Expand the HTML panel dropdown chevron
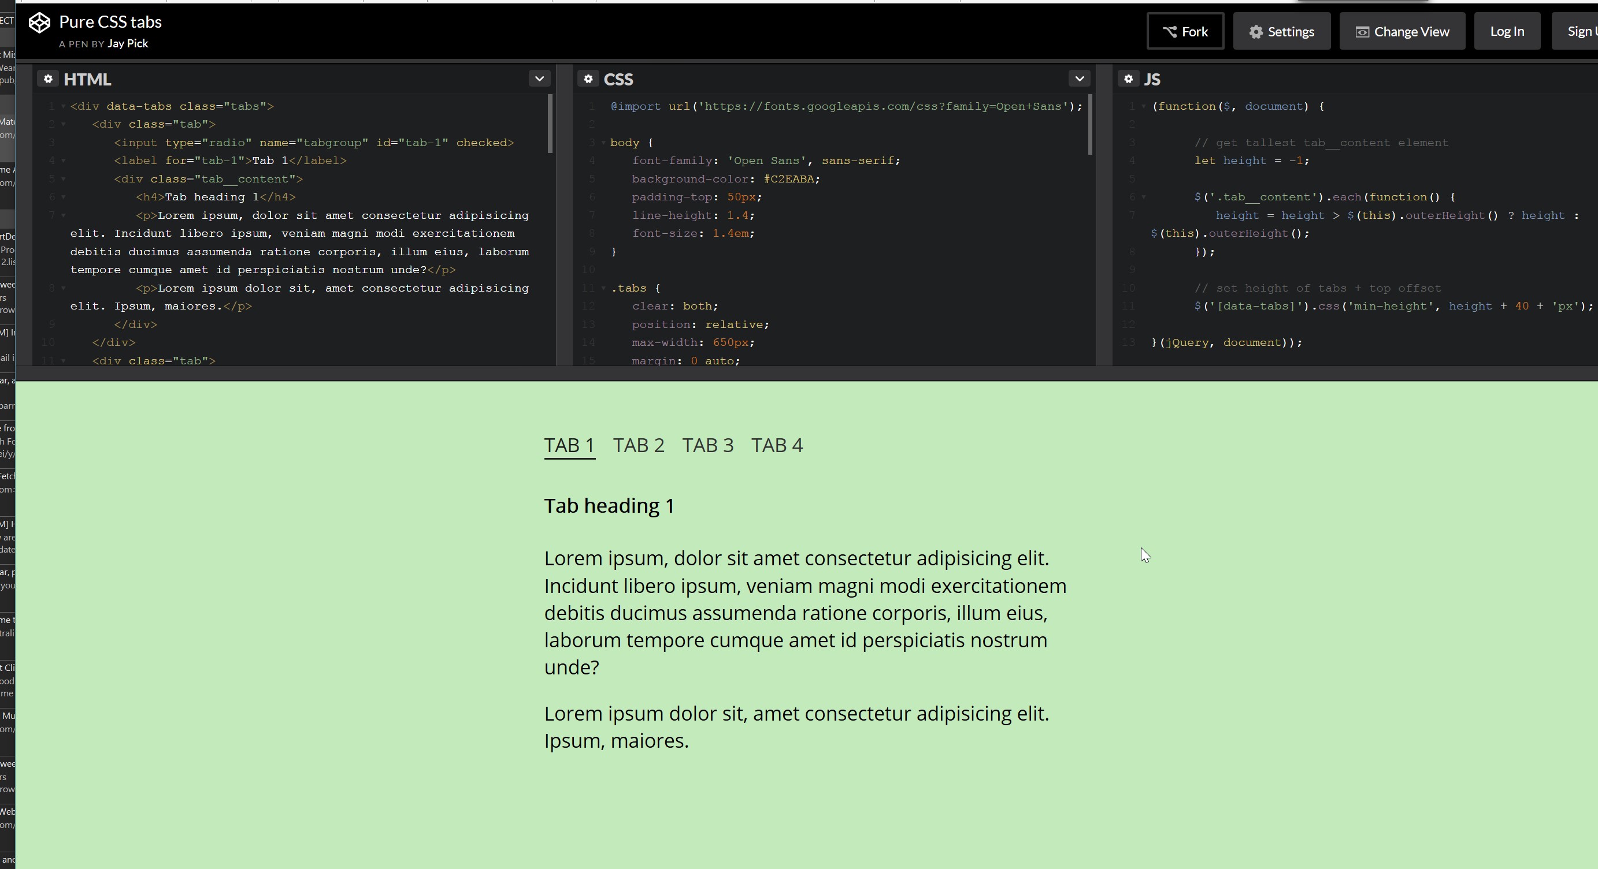 pos(539,79)
